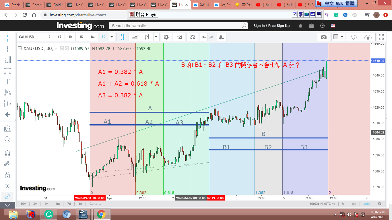Toggle percent scale option
This screenshot has width=392, height=220.
[x=343, y=204]
